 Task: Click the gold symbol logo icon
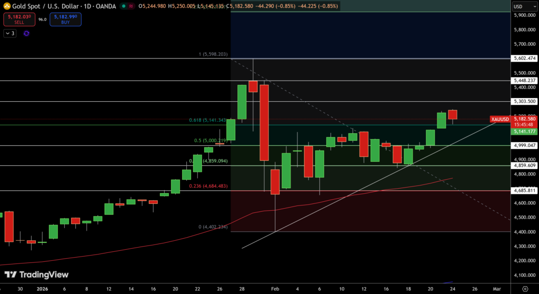click(6, 6)
